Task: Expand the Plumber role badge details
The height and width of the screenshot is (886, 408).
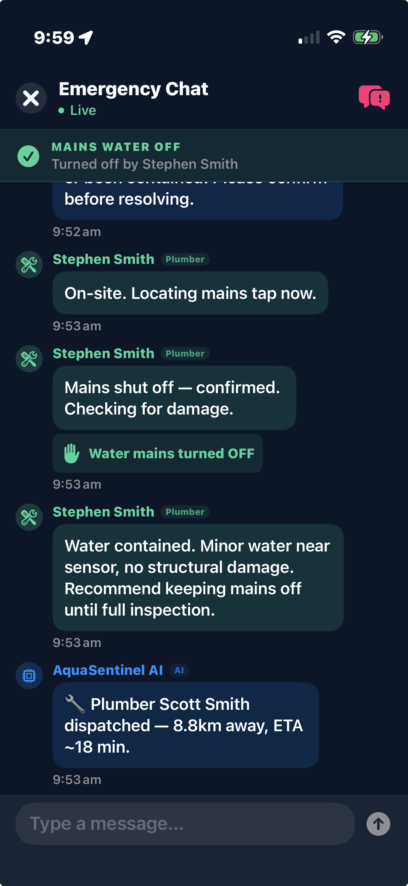Action: [x=185, y=259]
